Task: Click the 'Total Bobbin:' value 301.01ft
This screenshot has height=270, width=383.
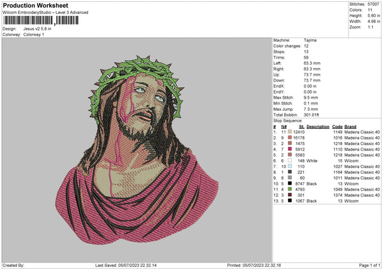Action: click(x=312, y=115)
